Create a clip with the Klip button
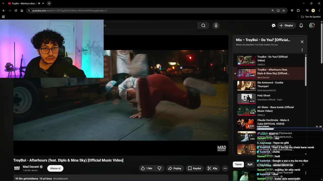Image resolution: width=323 pixels, height=181 pixels. pyautogui.click(x=212, y=168)
